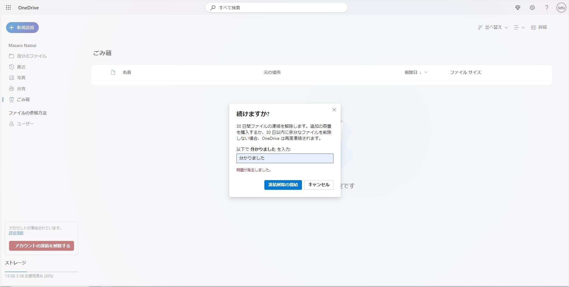Open the app launcher grid icon
Image resolution: width=569 pixels, height=287 pixels.
tap(8, 8)
